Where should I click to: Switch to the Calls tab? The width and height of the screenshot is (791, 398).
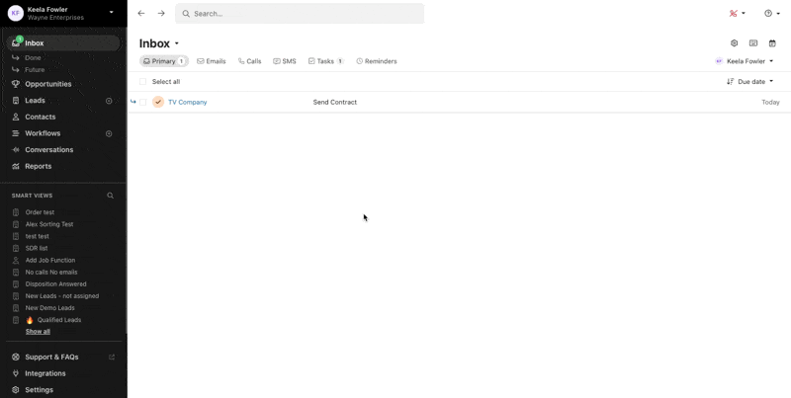coord(250,61)
